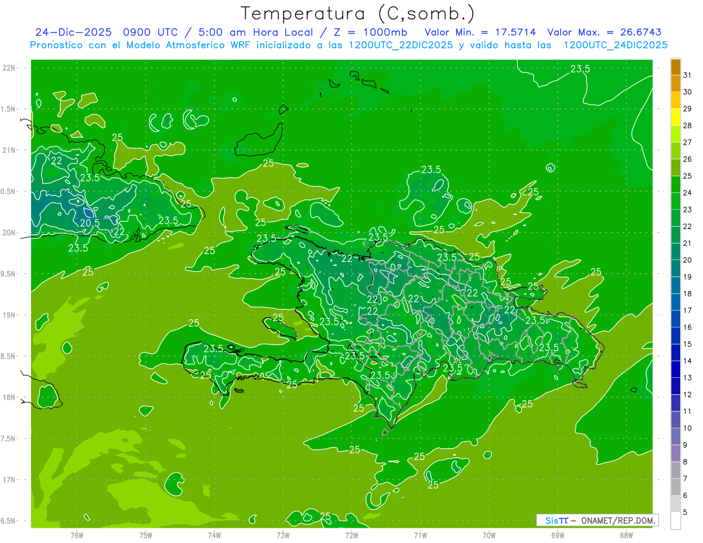Click the colorbar tick label "10"
The width and height of the screenshot is (703, 543).
tap(688, 428)
